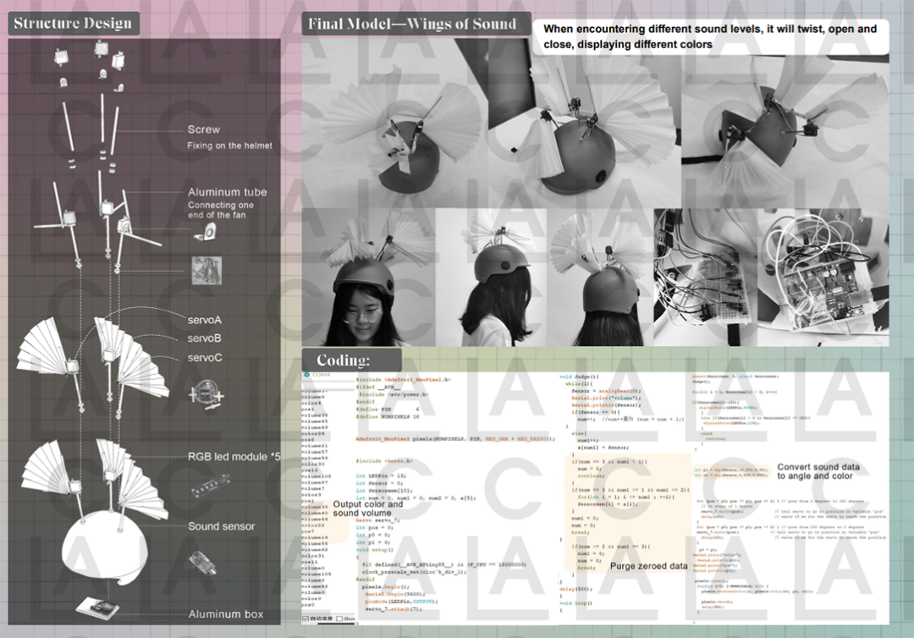Click the volume105 line in serial output
Viewport: 914px width, 638px height.
316,574
